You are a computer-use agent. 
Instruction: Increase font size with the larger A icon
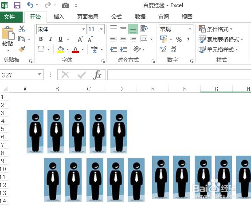[80, 39]
